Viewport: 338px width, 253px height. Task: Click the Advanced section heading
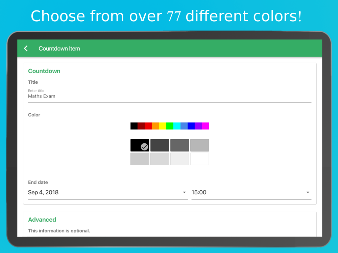click(x=42, y=220)
